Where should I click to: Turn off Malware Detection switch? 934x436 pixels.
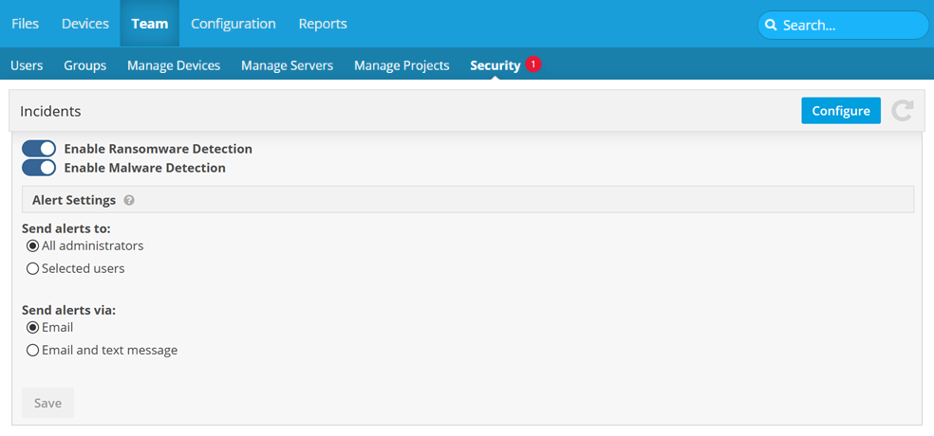pyautogui.click(x=39, y=168)
